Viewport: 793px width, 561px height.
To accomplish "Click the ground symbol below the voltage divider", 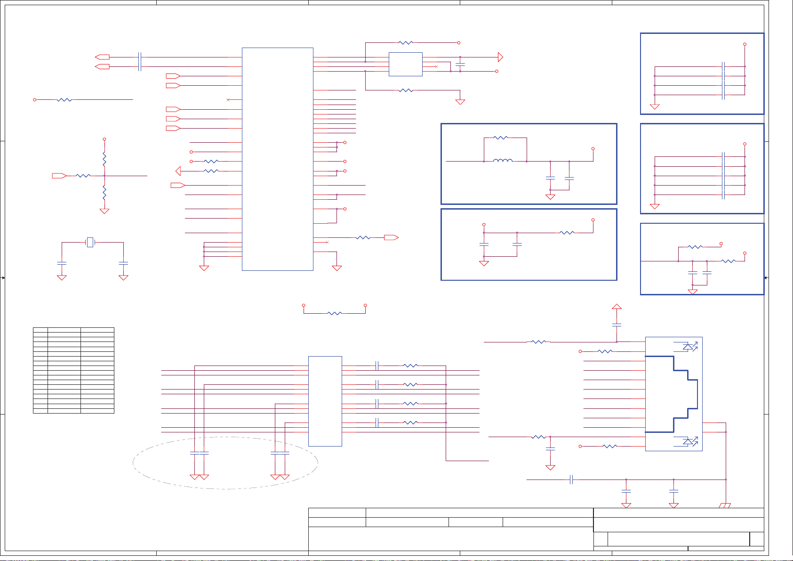I will coord(104,211).
